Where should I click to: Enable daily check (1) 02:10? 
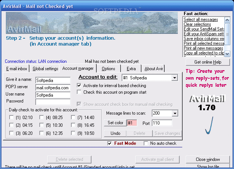(x=11, y=117)
